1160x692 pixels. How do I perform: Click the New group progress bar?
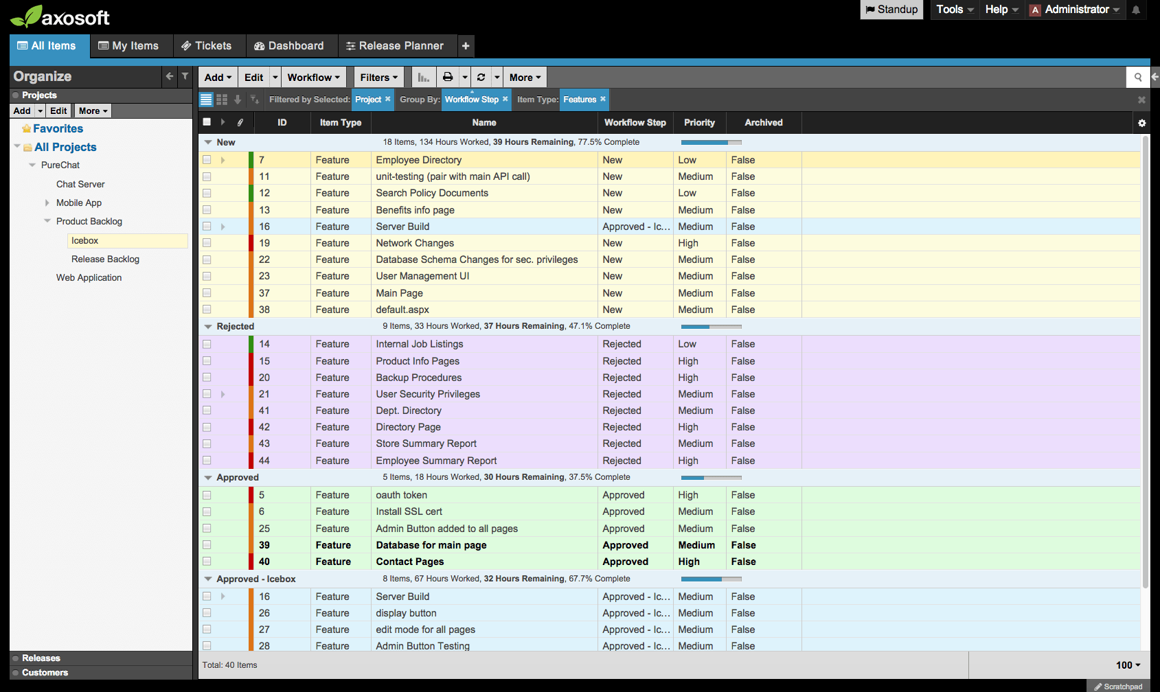[711, 143]
